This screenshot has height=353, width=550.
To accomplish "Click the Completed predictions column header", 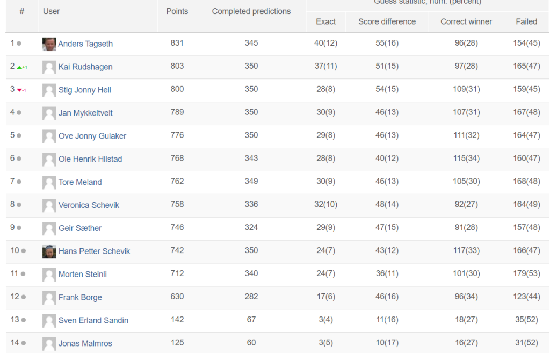I will 251,11.
